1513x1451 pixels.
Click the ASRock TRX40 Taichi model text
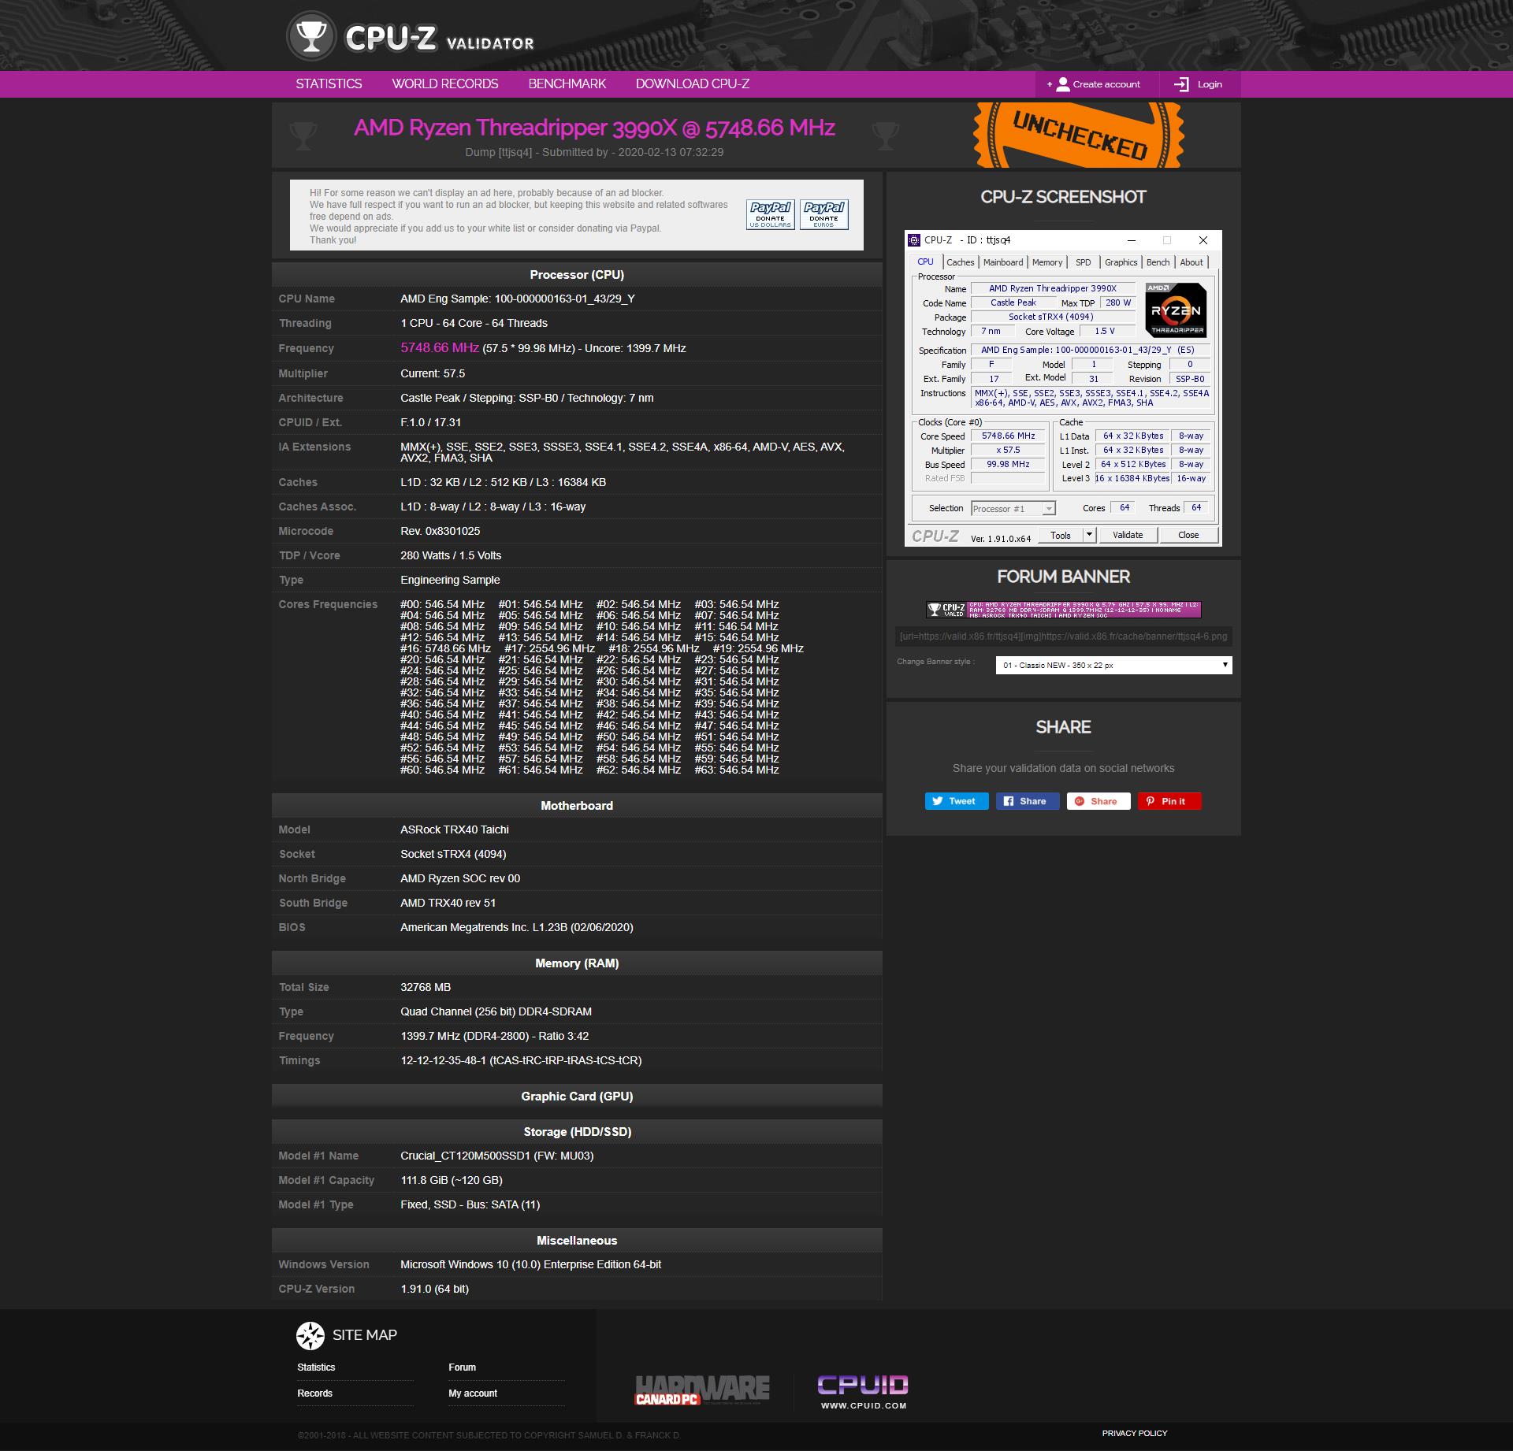point(455,829)
